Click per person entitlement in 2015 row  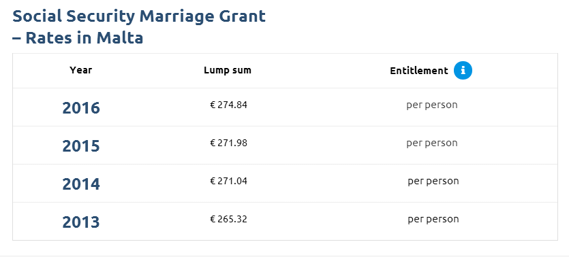coord(432,143)
